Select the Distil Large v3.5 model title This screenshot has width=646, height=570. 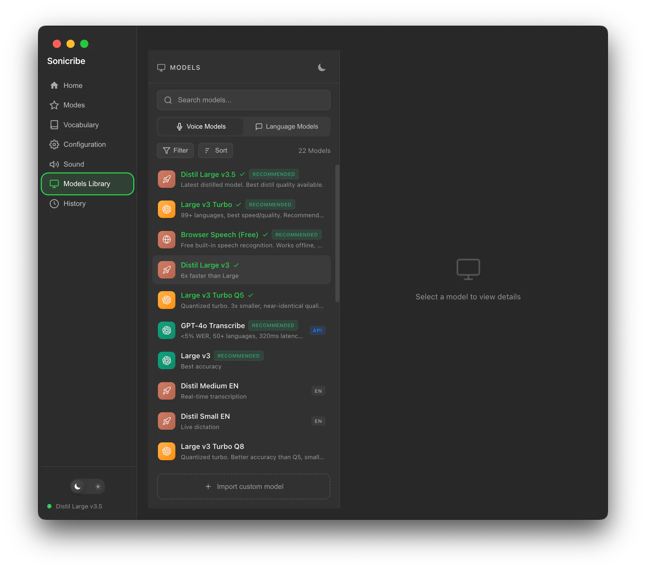[208, 174]
